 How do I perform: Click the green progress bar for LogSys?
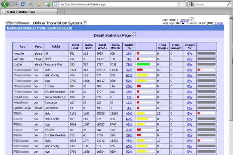[146, 64]
